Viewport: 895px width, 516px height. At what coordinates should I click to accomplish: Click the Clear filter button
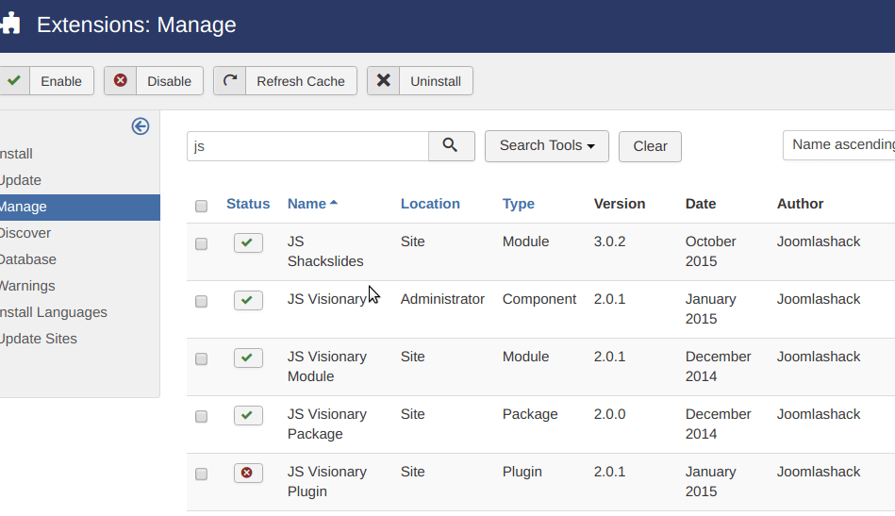tap(650, 147)
